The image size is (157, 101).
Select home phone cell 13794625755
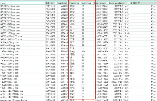102,33
